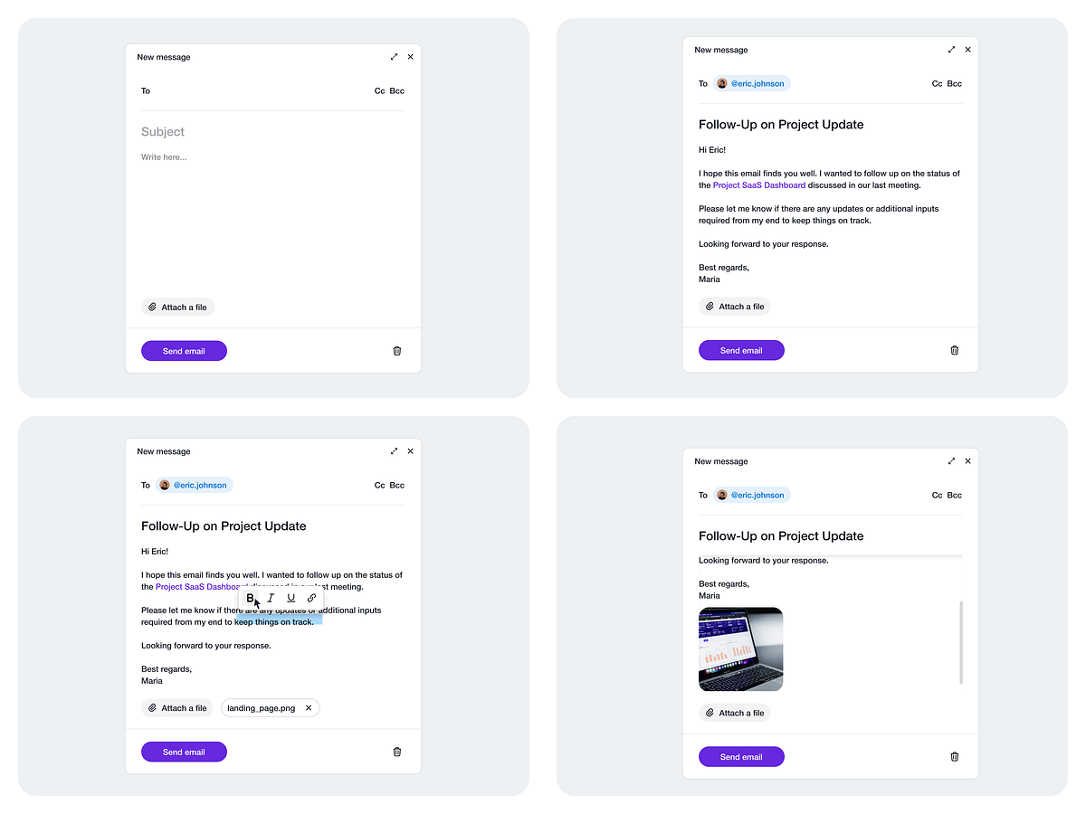Viewport: 1086px width, 814px height.
Task: Select the @eric.johnson recipient chip
Action: [751, 82]
